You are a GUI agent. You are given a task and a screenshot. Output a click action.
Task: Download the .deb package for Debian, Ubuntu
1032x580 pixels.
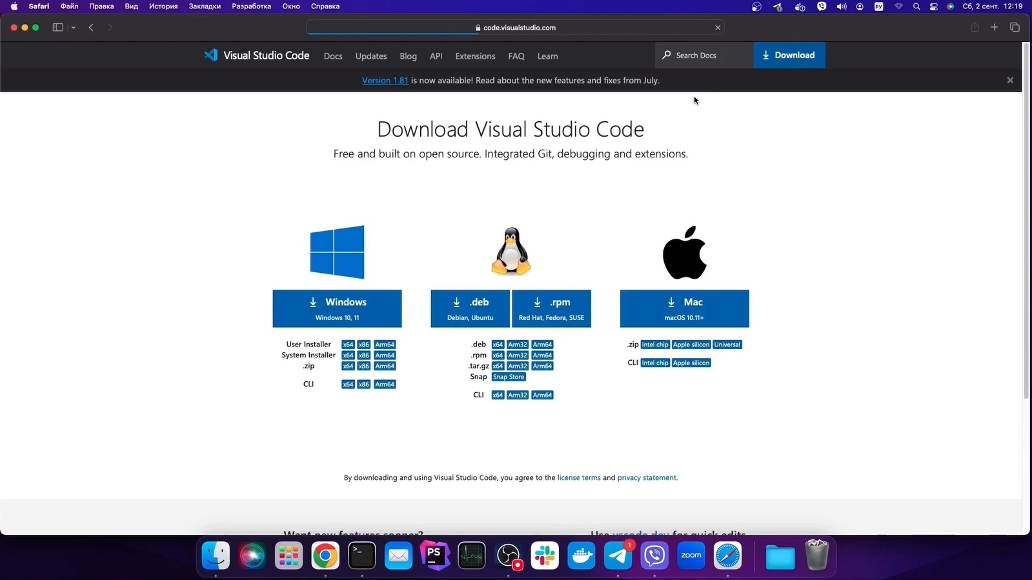coord(470,308)
